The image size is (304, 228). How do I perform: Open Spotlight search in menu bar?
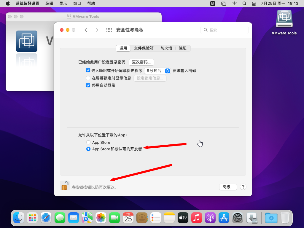pos(244,4)
